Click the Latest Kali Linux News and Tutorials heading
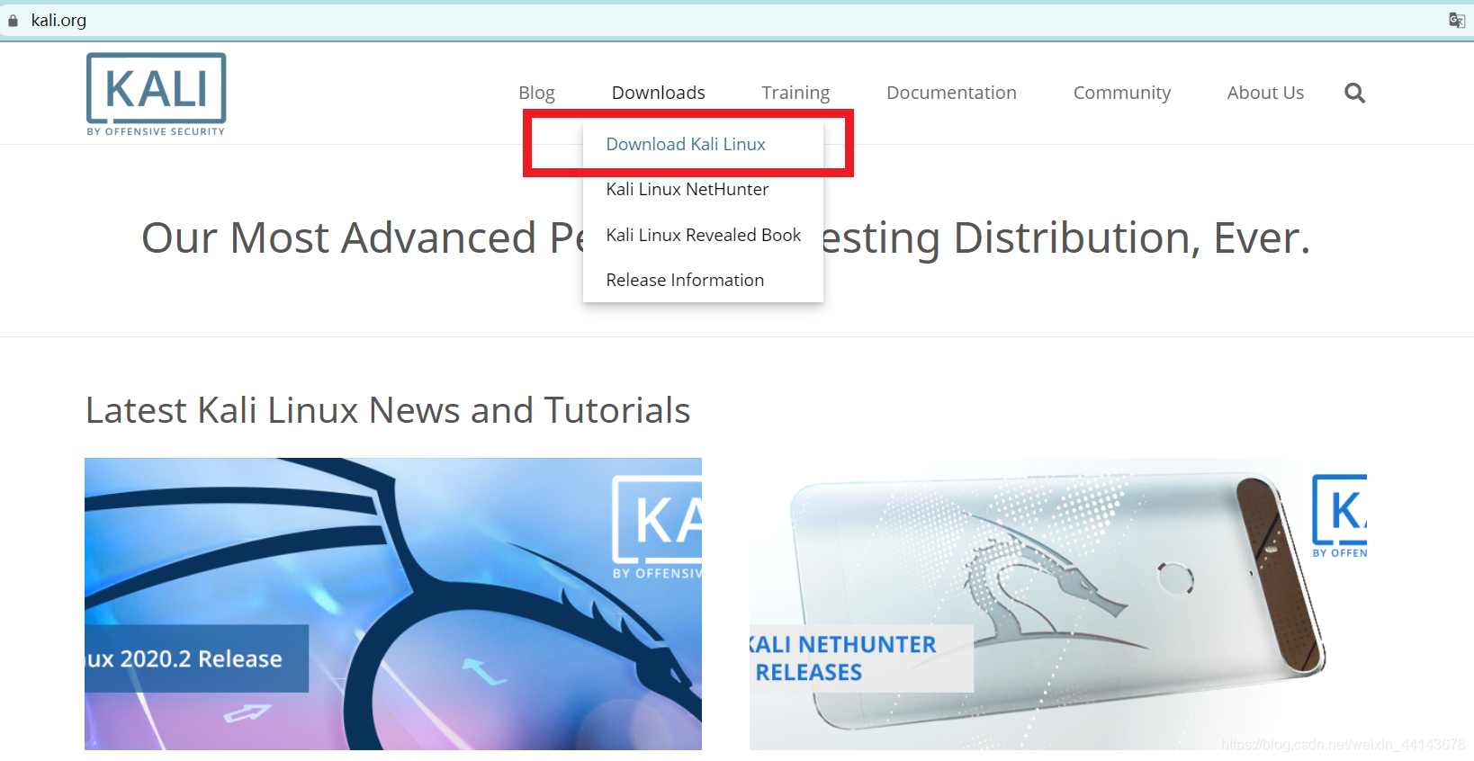This screenshot has height=761, width=1474. 388,410
